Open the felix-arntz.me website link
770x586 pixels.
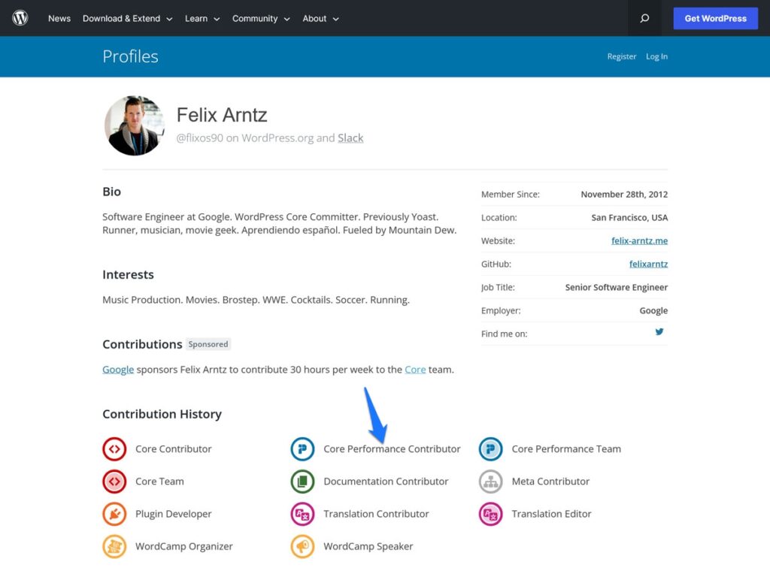[639, 240]
